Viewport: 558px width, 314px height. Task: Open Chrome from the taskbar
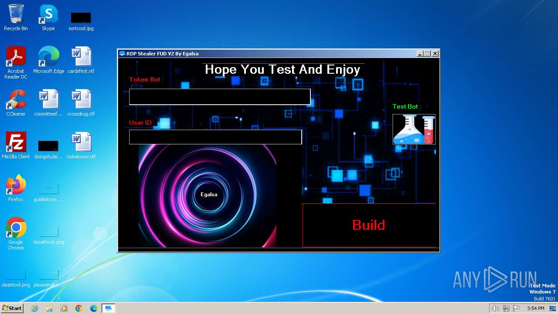[x=79, y=308]
